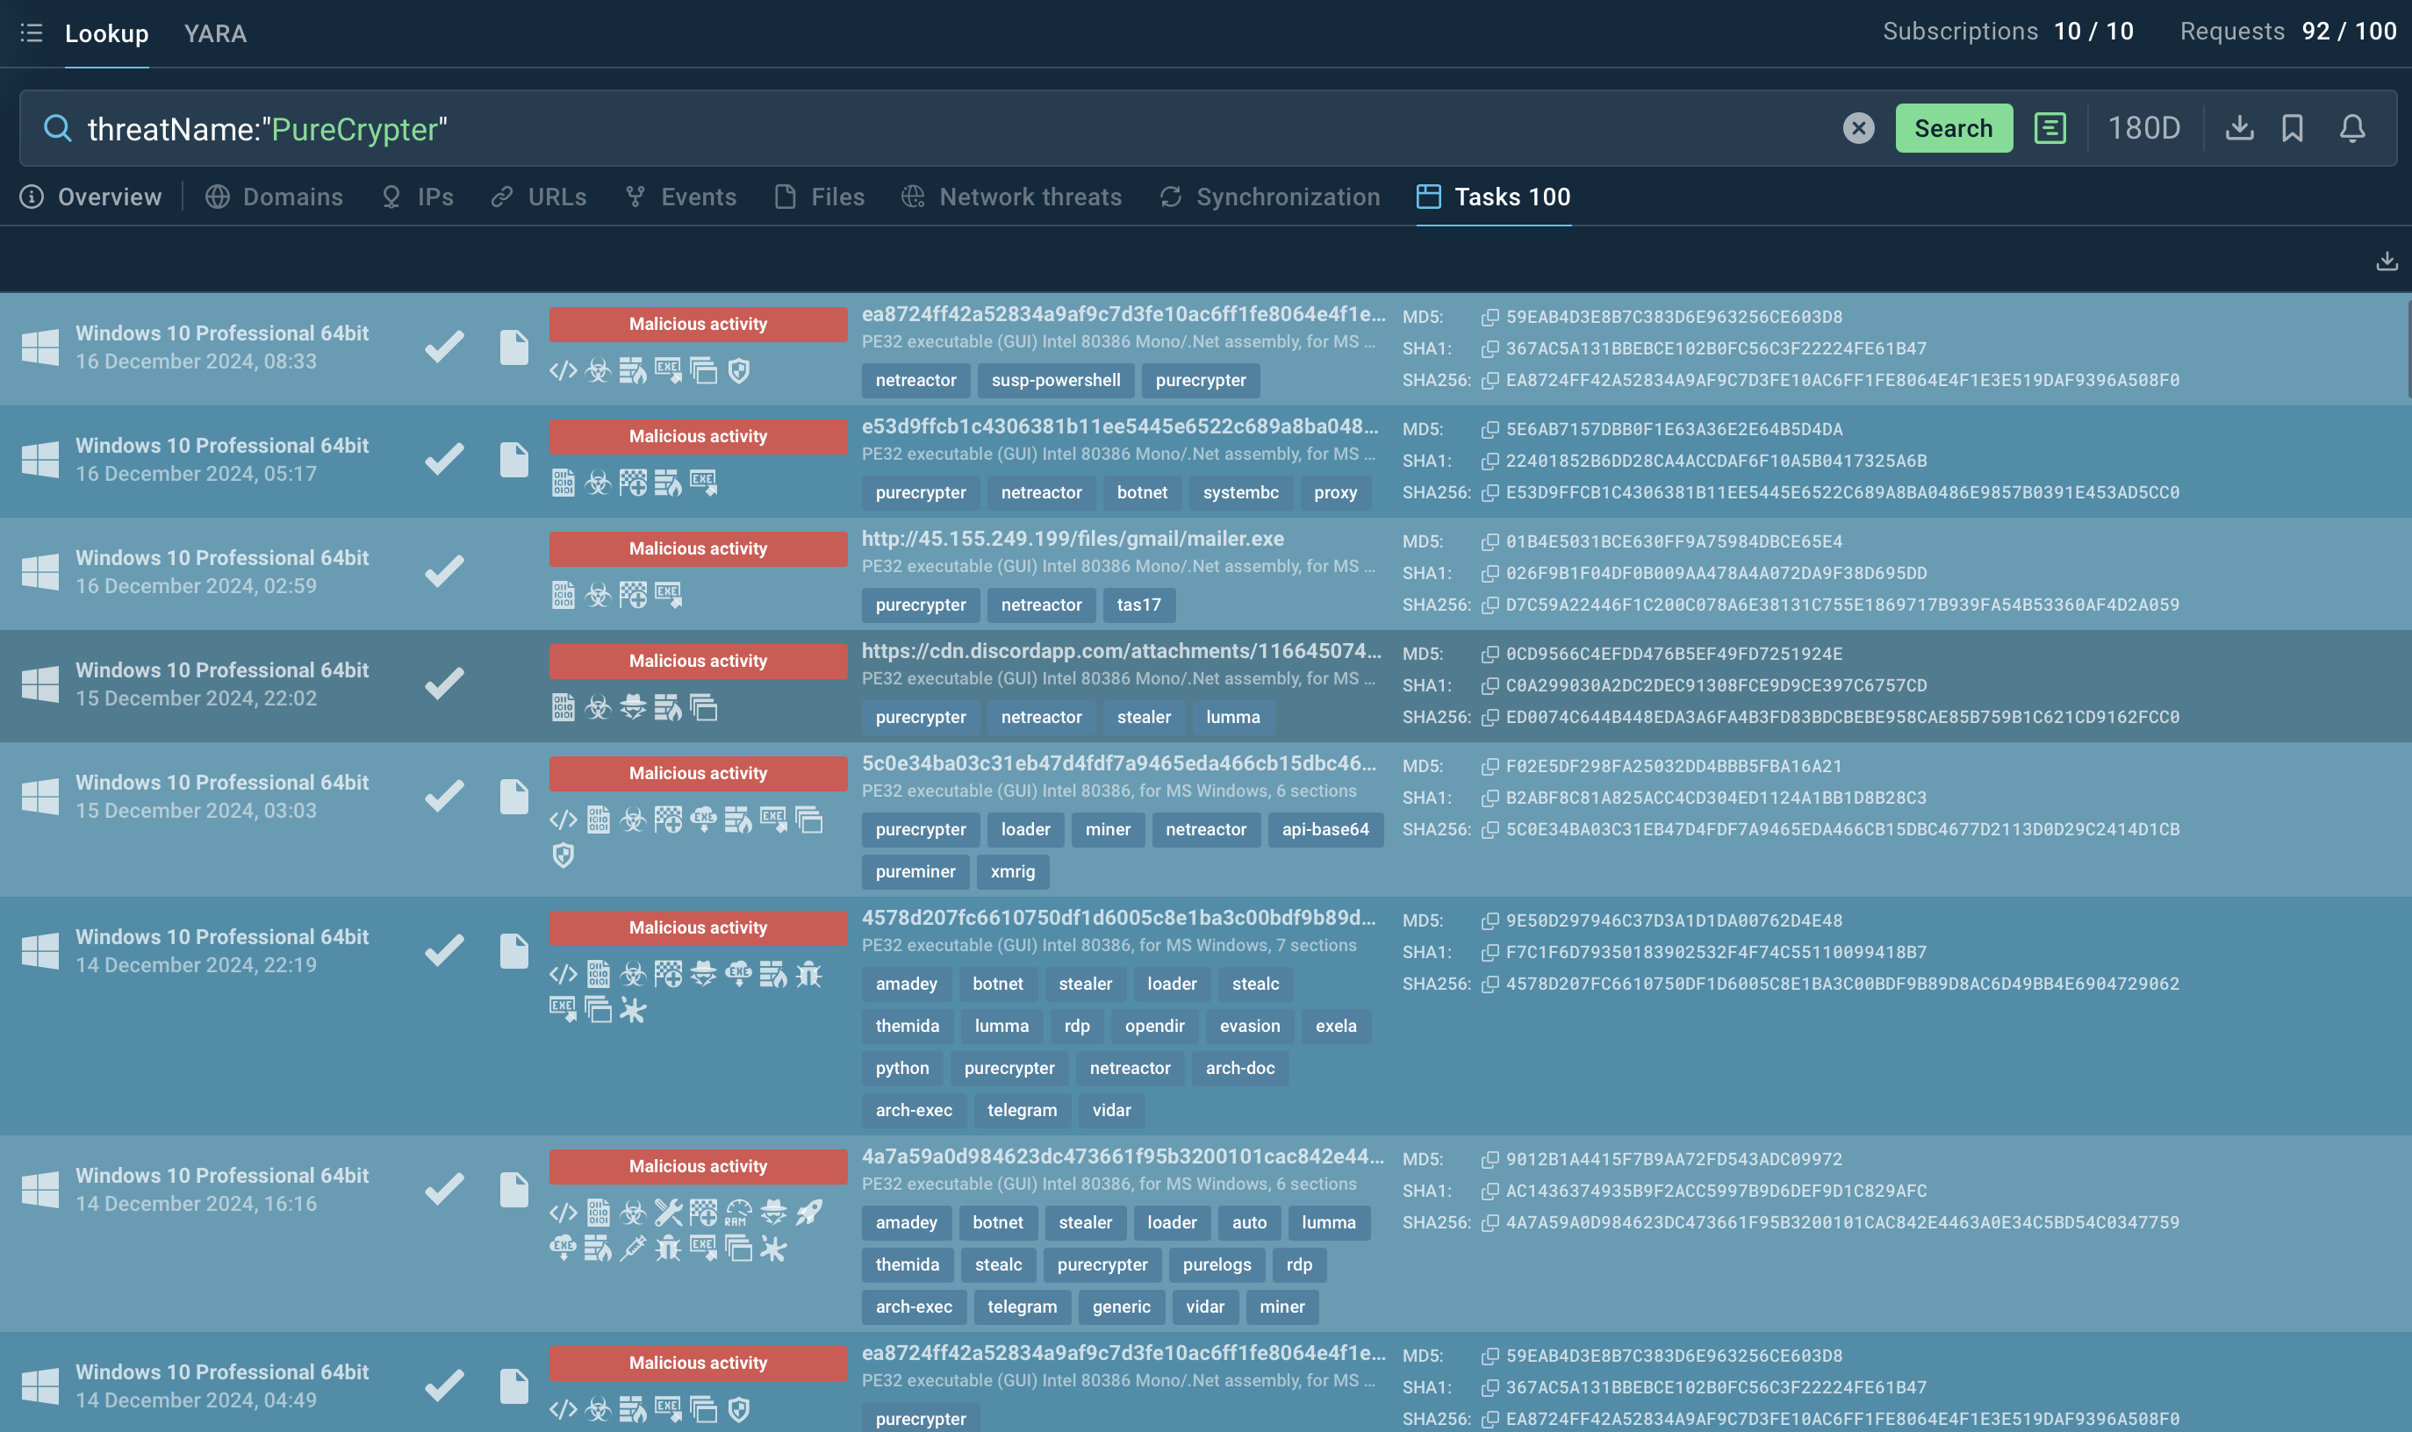Screen dimensions: 2412x1432
Task: Click the bell notification icon in search bar
Action: click(2352, 128)
